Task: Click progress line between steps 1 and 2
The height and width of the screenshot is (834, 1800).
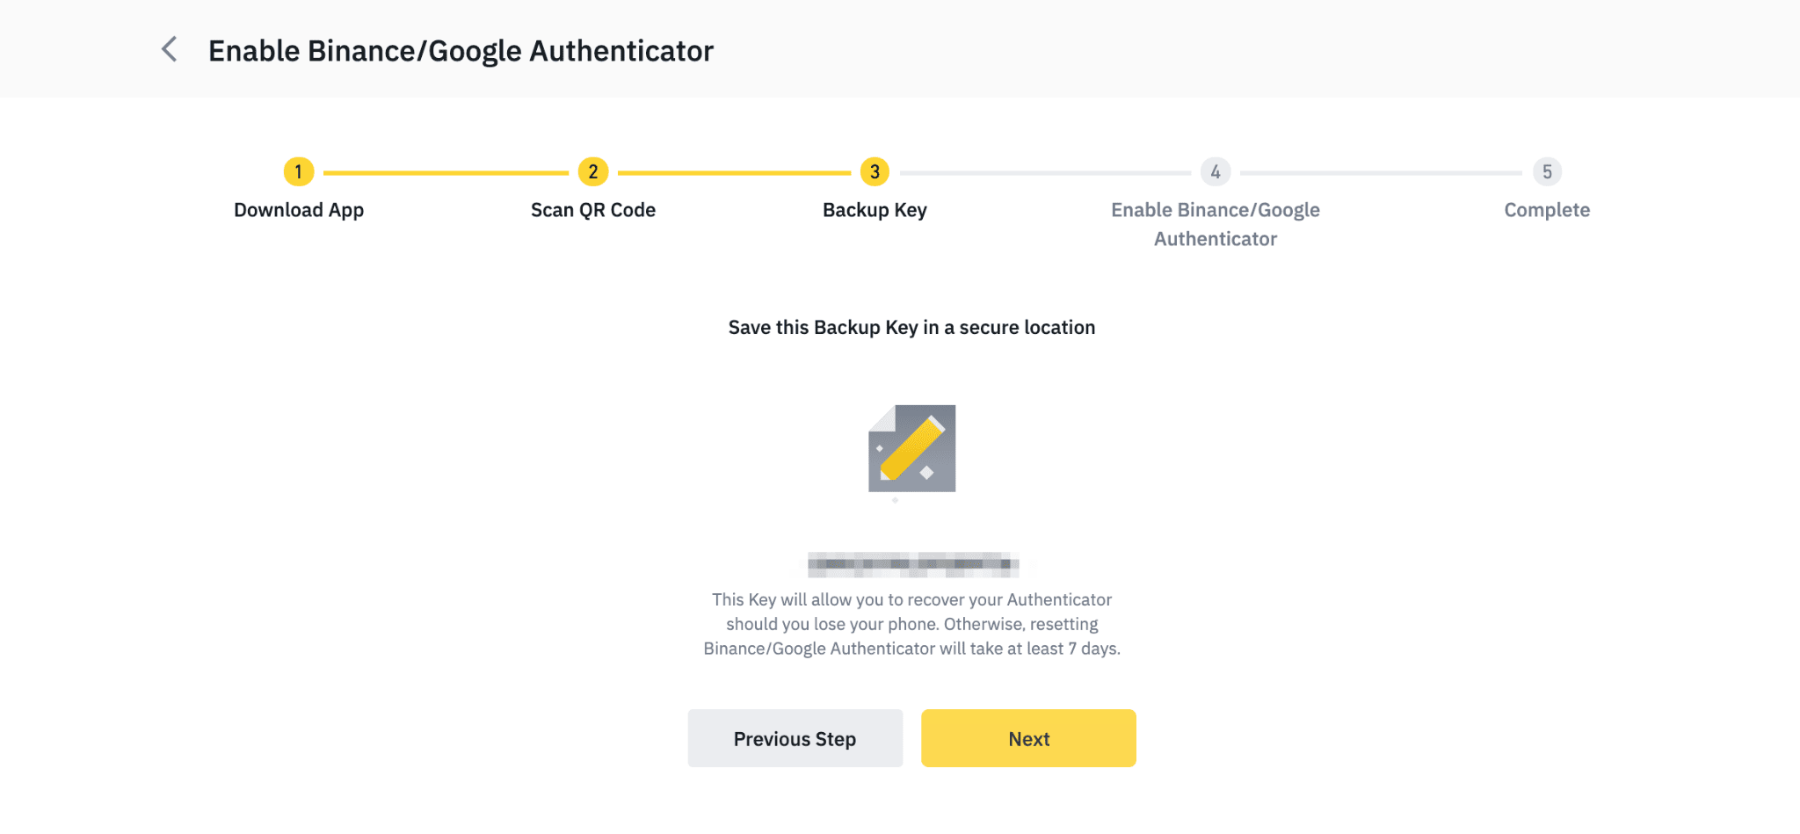Action: tap(446, 173)
